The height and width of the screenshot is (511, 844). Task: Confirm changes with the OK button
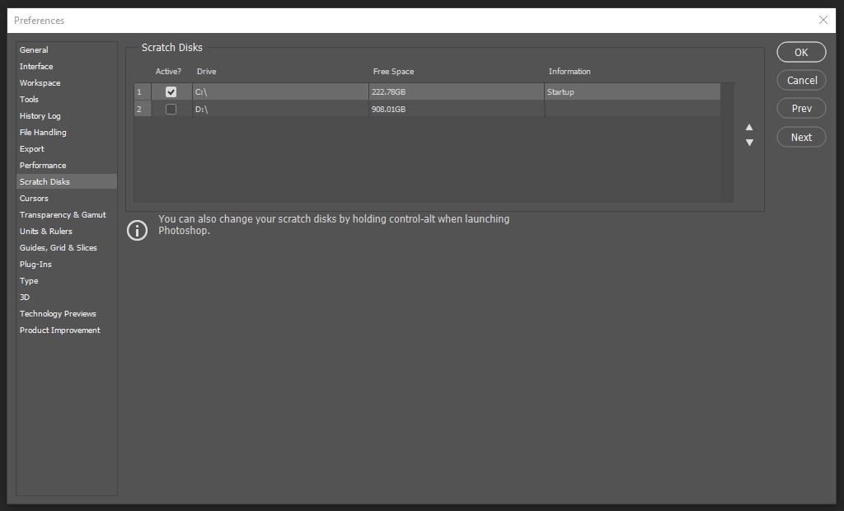[800, 52]
